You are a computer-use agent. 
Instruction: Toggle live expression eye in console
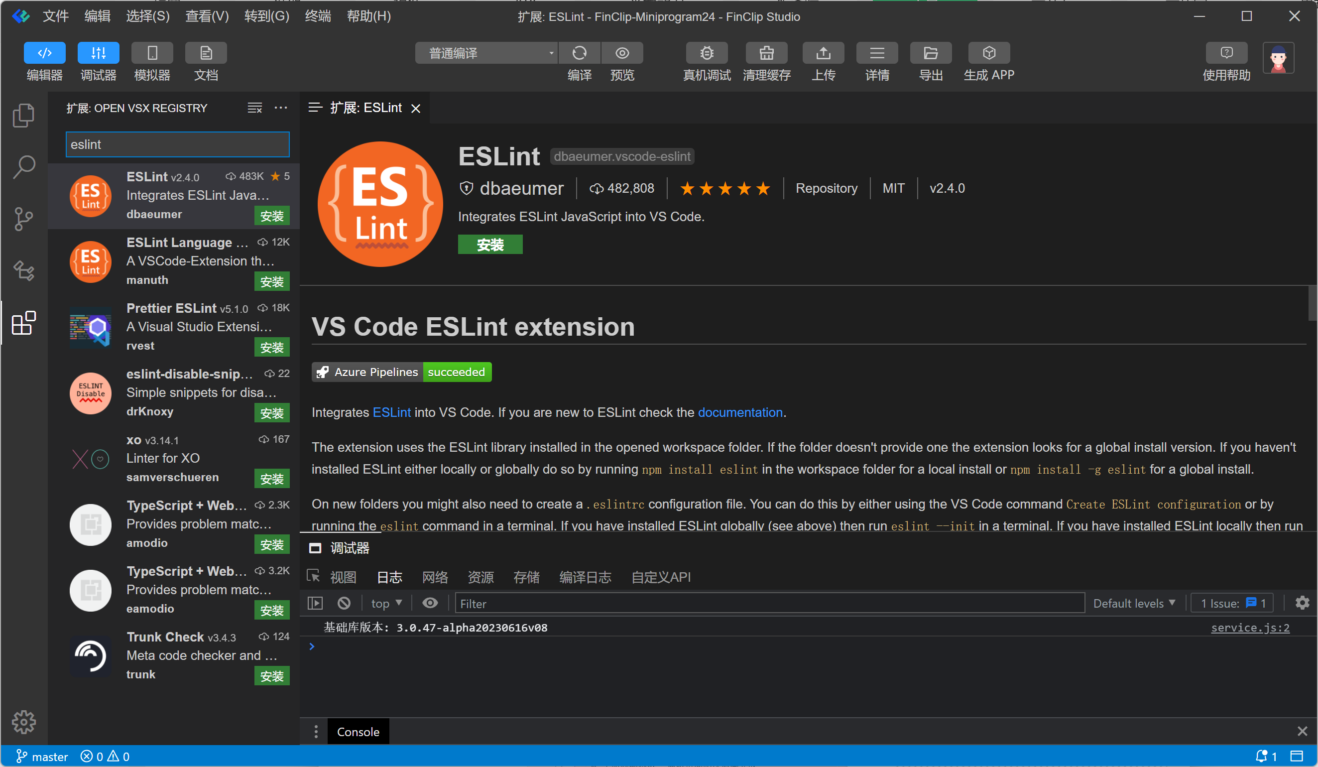pyautogui.click(x=430, y=603)
